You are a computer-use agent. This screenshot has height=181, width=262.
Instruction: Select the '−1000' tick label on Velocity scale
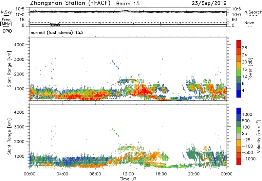249,159
